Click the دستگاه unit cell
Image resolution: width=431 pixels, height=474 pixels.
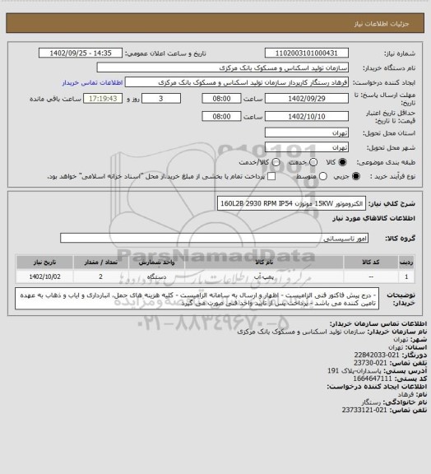156,276
